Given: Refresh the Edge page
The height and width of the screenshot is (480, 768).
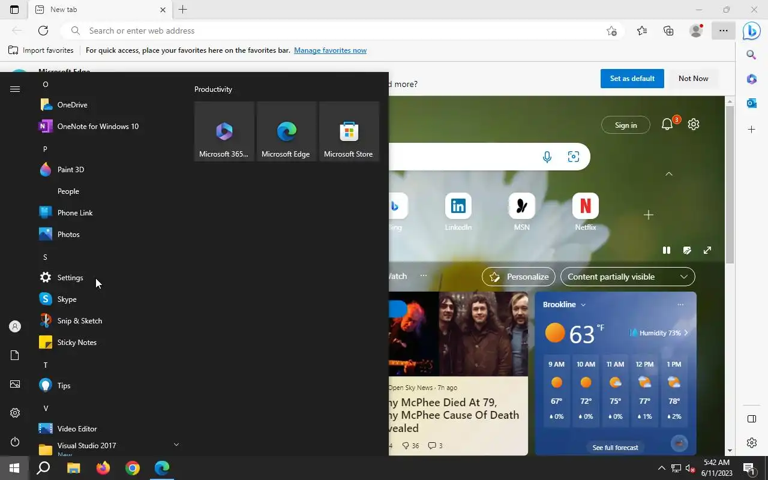Looking at the screenshot, I should (43, 31).
